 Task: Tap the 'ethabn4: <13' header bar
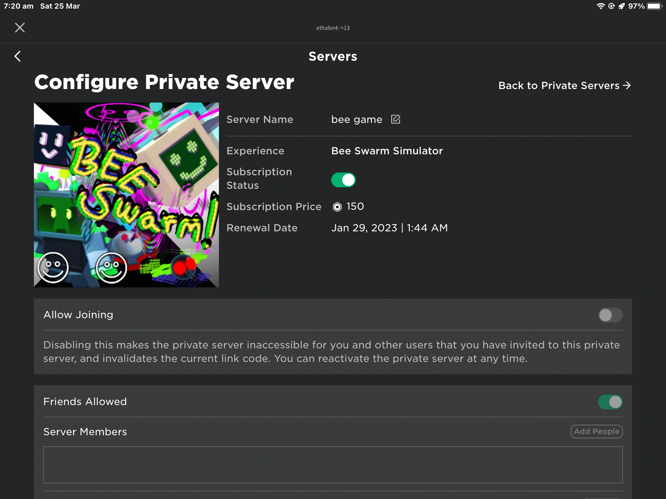tap(332, 27)
